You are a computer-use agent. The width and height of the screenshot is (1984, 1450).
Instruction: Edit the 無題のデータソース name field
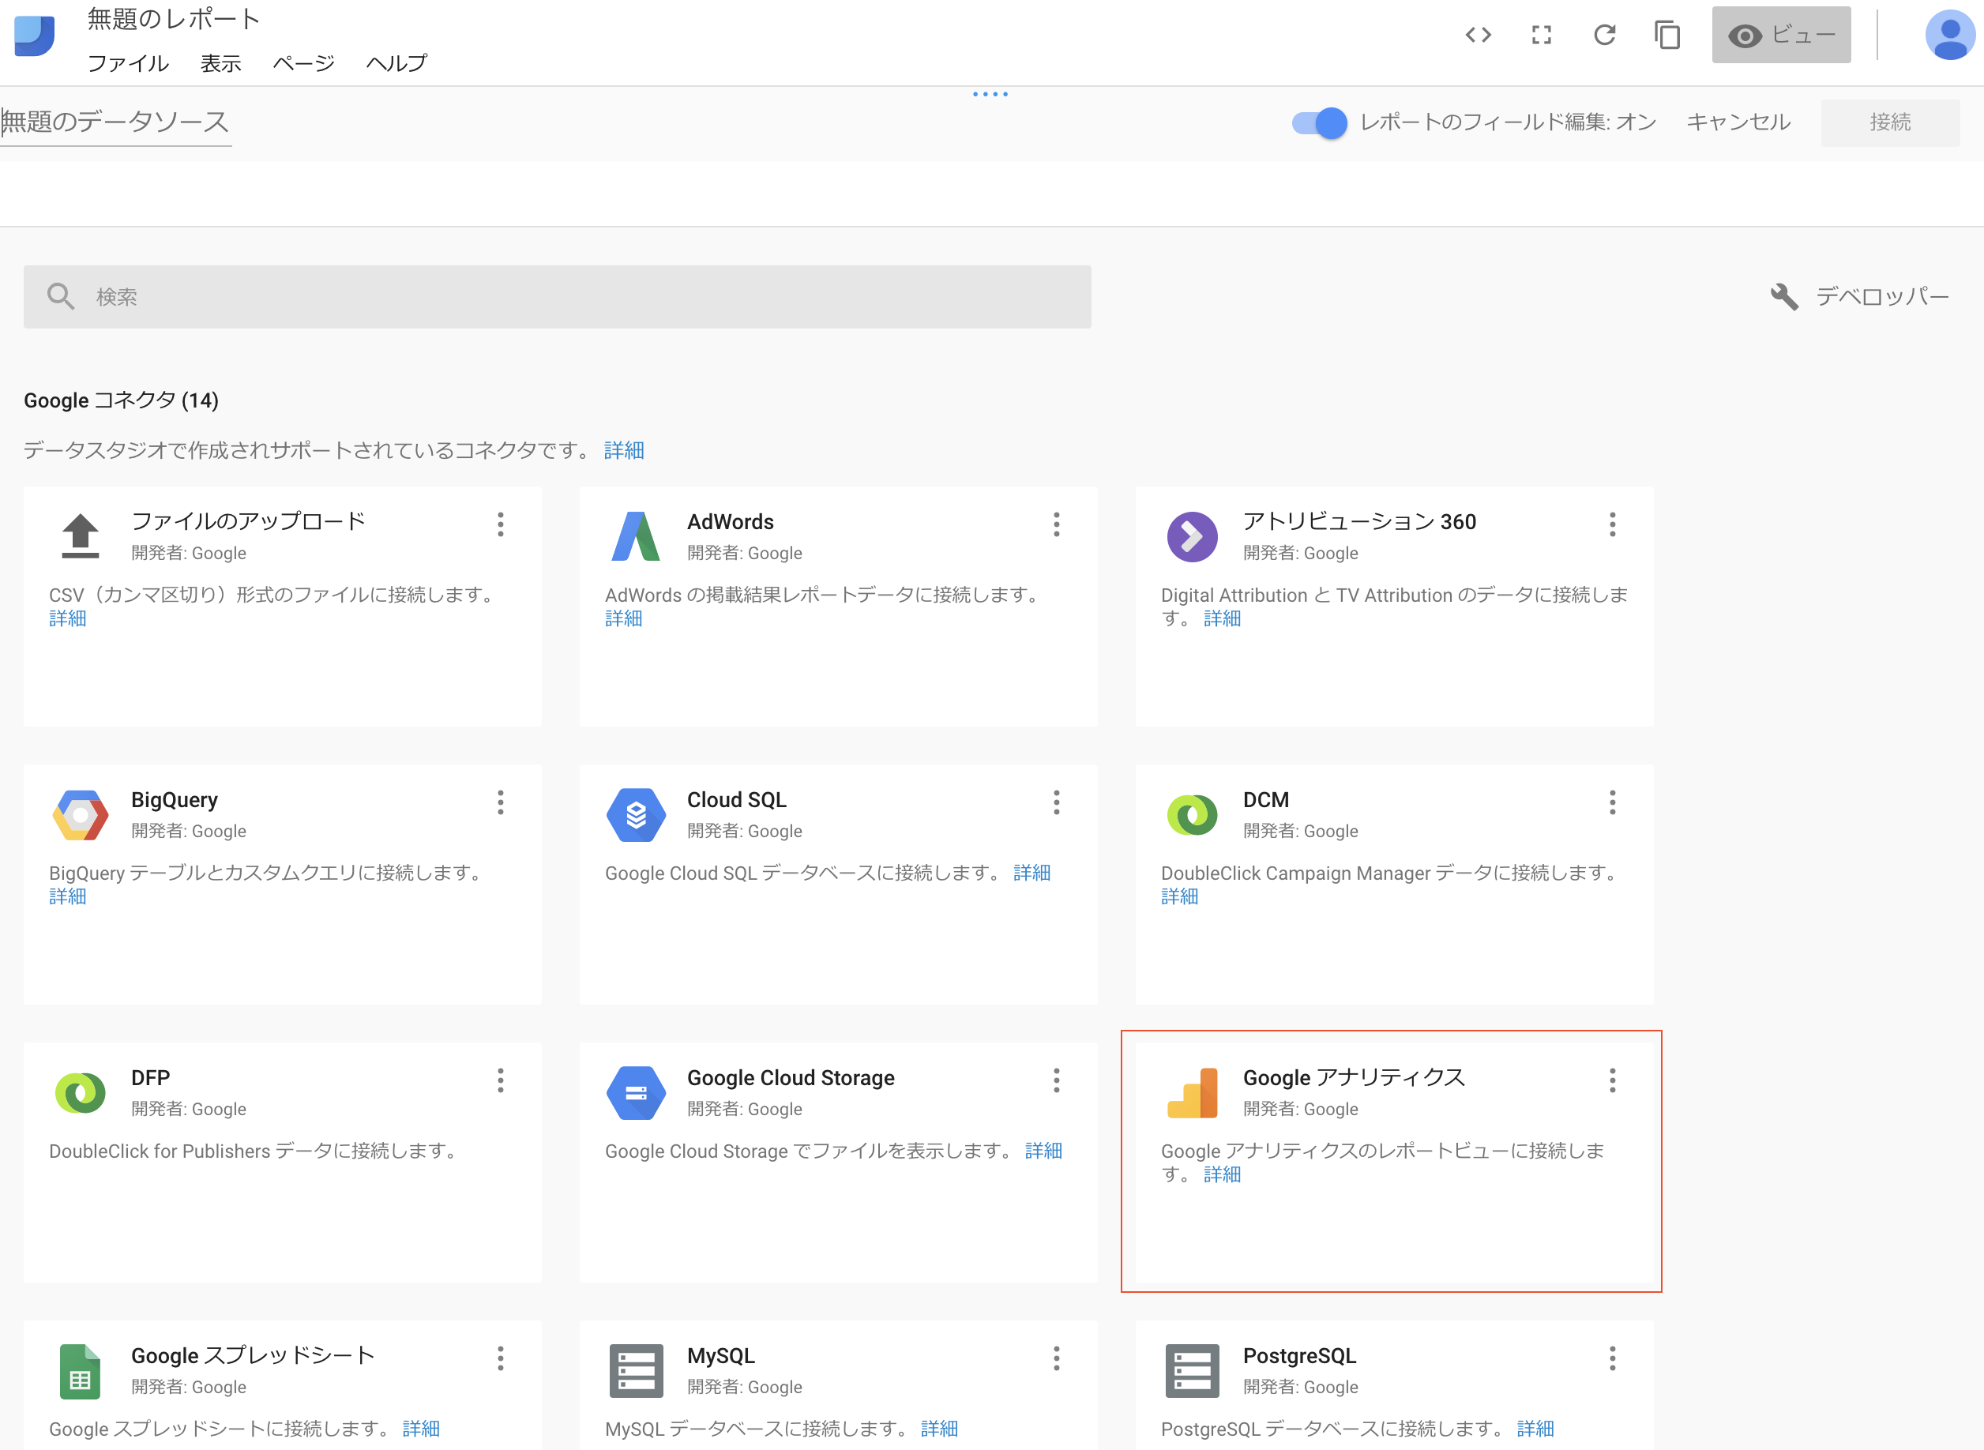point(115,122)
